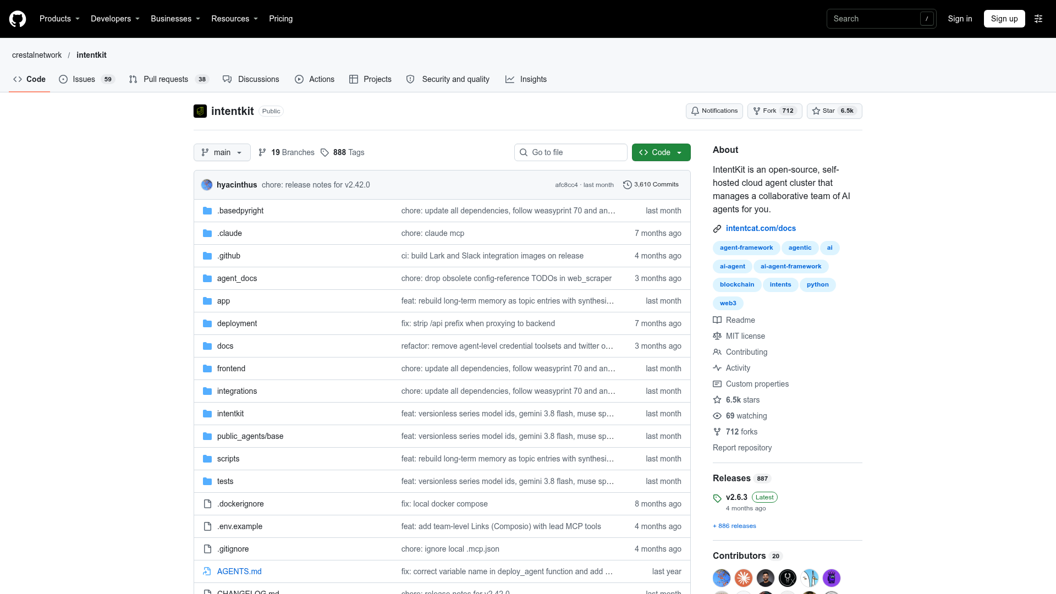Open the 888 Tags link
Viewport: 1056px width, 594px height.
coord(342,152)
